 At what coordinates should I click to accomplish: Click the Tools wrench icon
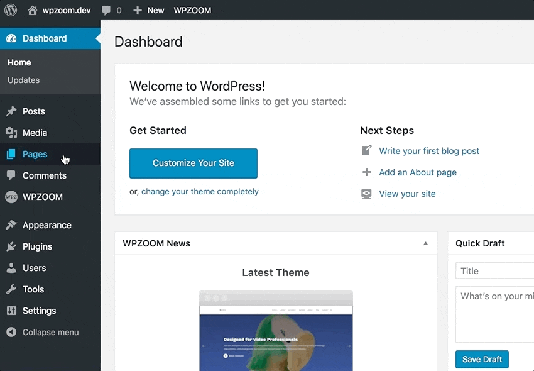[x=11, y=289]
